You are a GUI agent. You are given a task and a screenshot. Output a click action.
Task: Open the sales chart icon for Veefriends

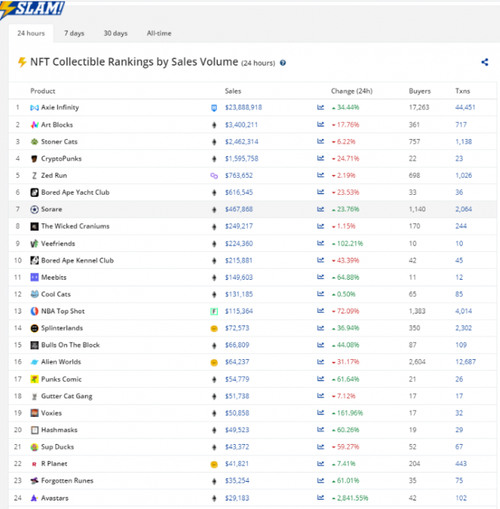click(320, 243)
